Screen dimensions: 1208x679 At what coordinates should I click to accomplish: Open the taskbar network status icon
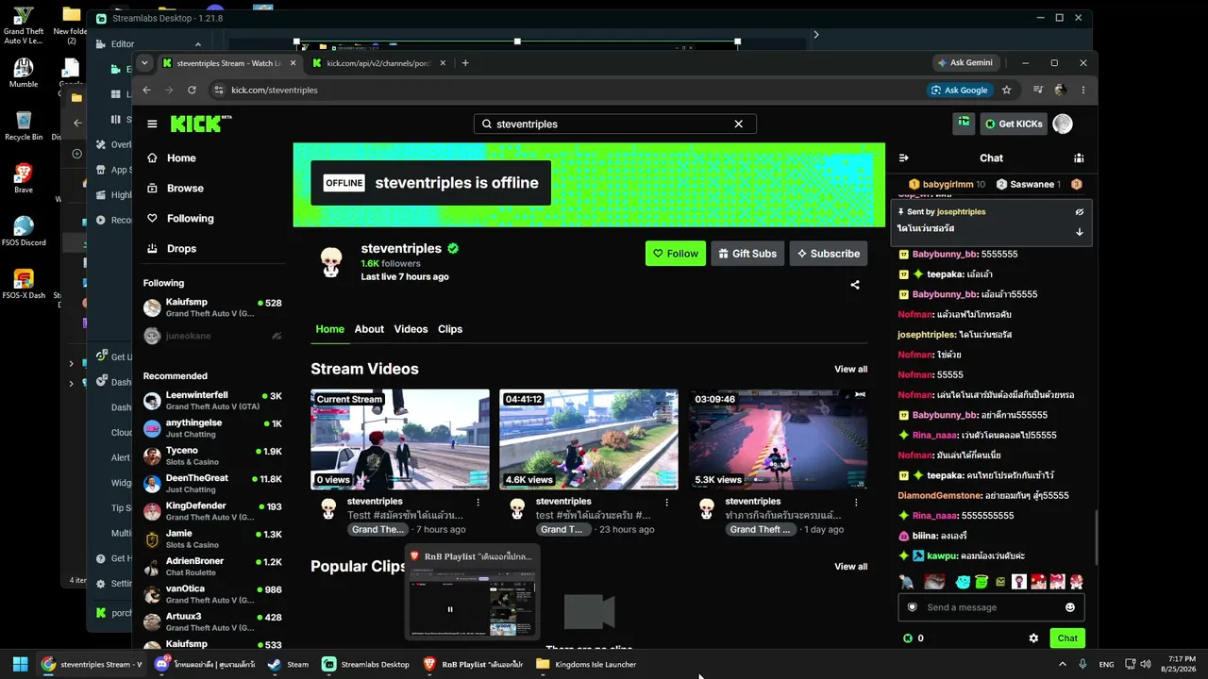tap(1129, 664)
